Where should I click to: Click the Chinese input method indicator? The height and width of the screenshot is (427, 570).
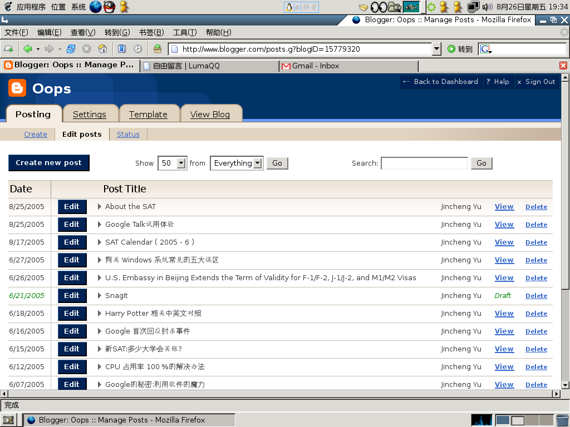point(301,7)
